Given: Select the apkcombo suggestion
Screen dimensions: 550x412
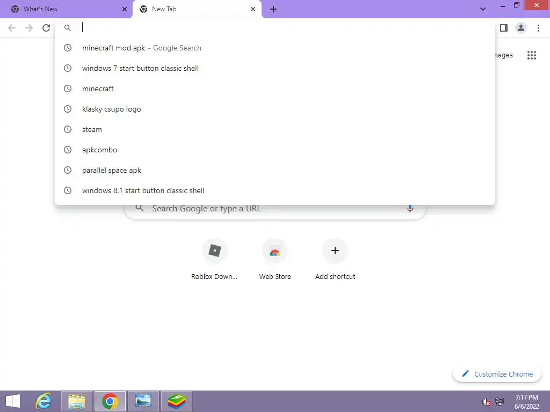Looking at the screenshot, I should [275, 150].
